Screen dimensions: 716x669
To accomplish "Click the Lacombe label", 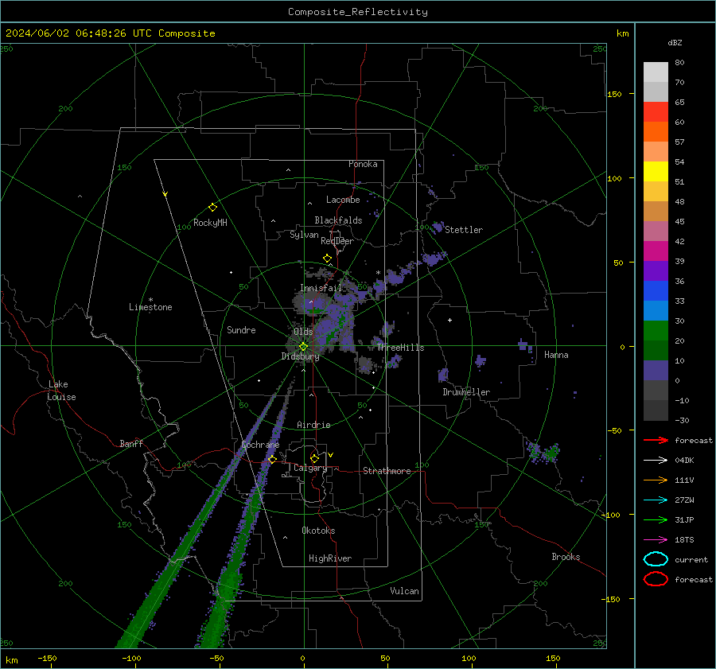I will click(x=343, y=200).
